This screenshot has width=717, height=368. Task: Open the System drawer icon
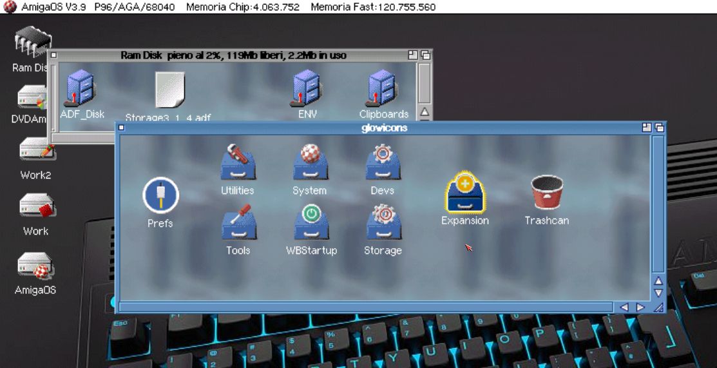[x=311, y=164]
